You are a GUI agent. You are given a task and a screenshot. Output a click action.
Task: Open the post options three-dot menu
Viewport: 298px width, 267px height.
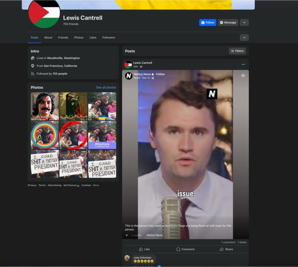pos(243,65)
